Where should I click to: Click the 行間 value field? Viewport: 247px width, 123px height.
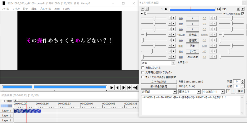click(x=237, y=86)
